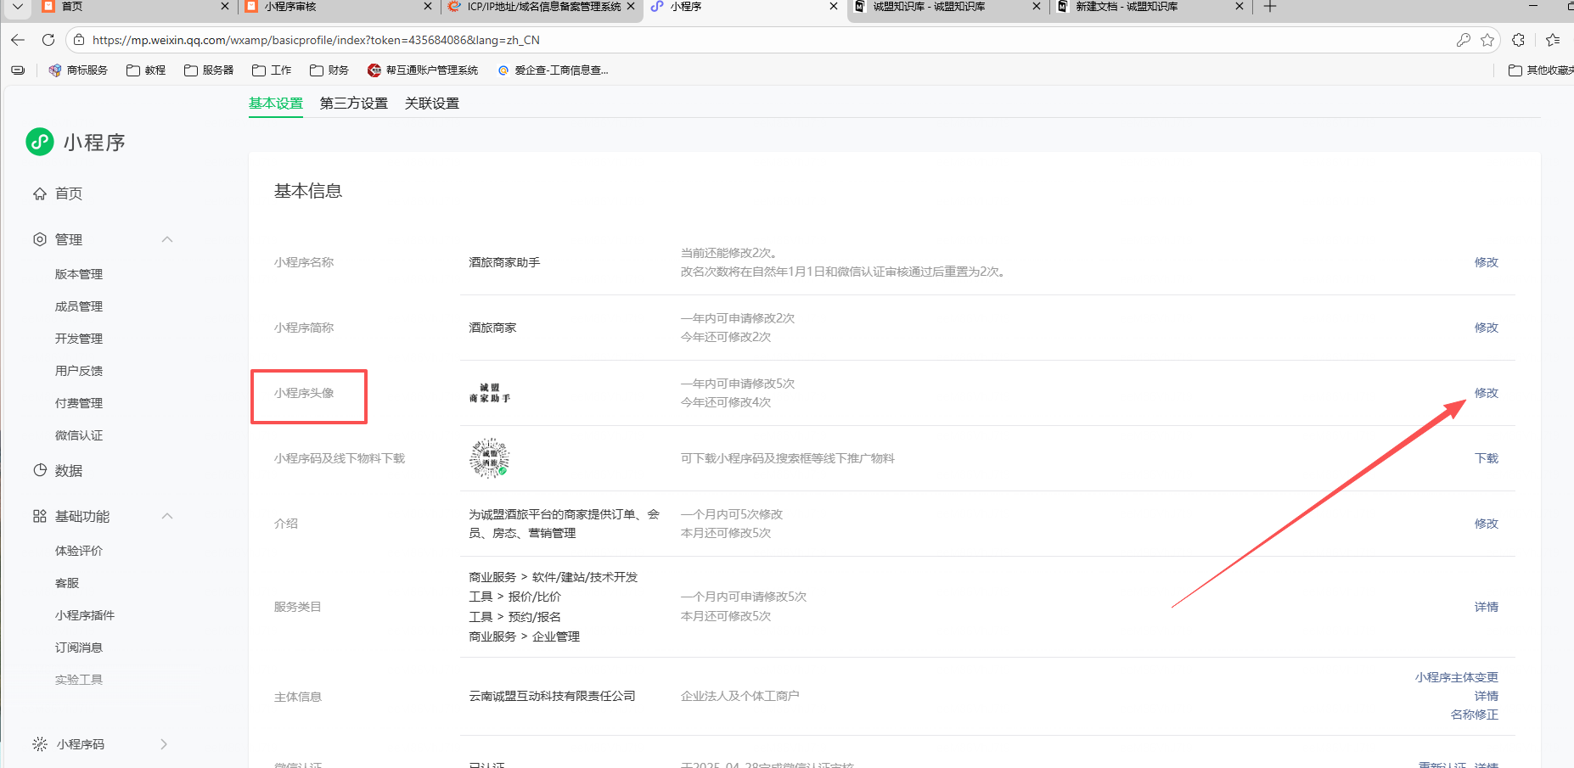Click 修改 link for 小程序头像
Image resolution: width=1574 pixels, height=768 pixels.
pyautogui.click(x=1486, y=393)
